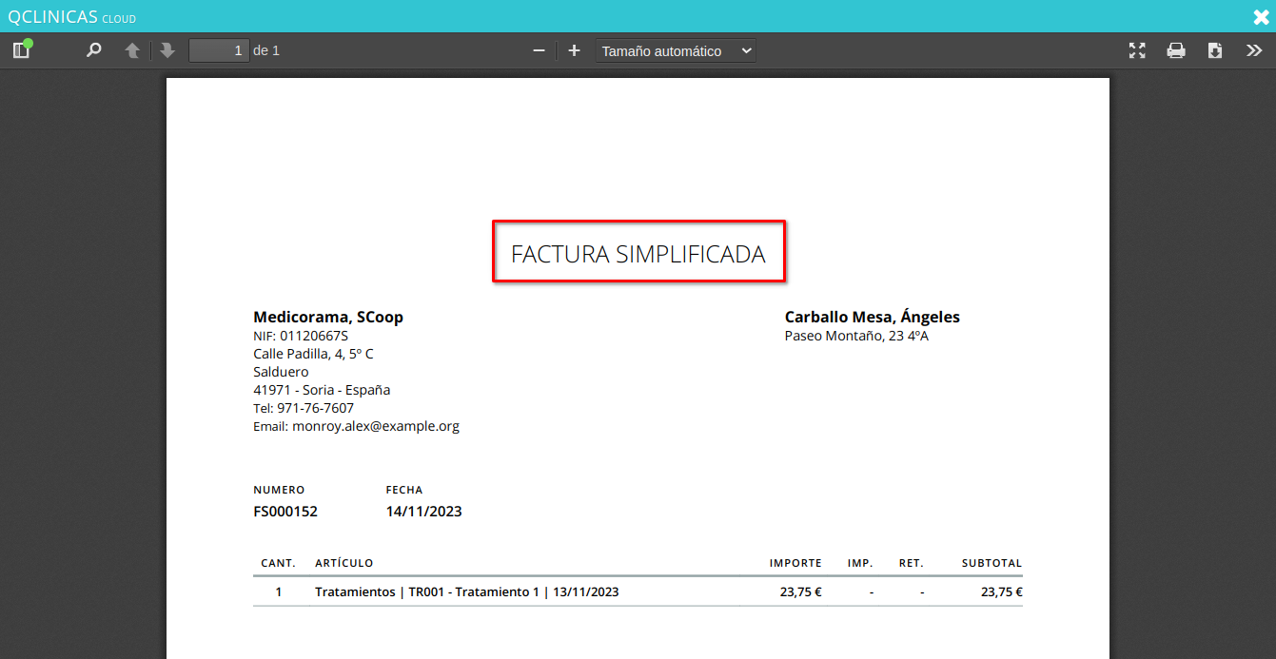Viewport: 1276px width, 659px height.
Task: Open the Tamaño automático zoom dropdown
Action: [x=676, y=51]
